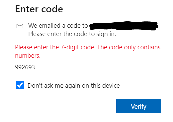Place the cursor before the first 9 in the code
The width and height of the screenshot is (173, 122).
click(x=15, y=67)
